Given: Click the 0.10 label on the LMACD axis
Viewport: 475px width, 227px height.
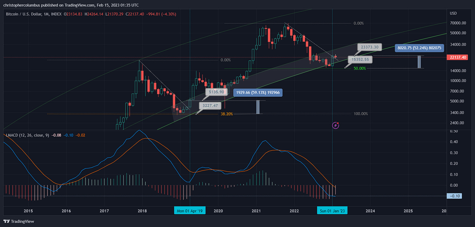Looking at the screenshot, I should pyautogui.click(x=454, y=174).
